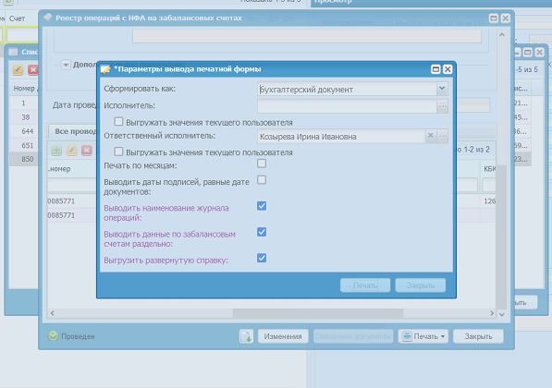Click the Список window title icon
This screenshot has width=552, height=388.
13,52
